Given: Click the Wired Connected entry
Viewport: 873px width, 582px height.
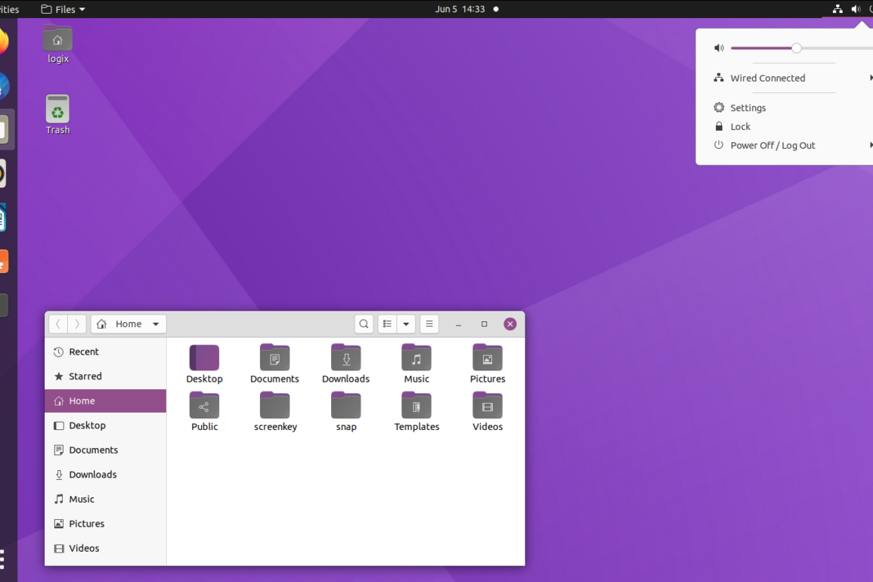Looking at the screenshot, I should pos(767,79).
